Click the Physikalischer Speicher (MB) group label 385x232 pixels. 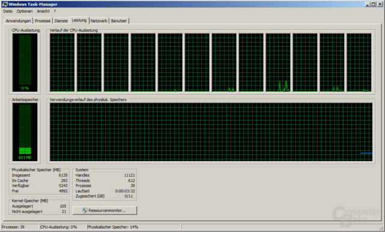pos(36,169)
